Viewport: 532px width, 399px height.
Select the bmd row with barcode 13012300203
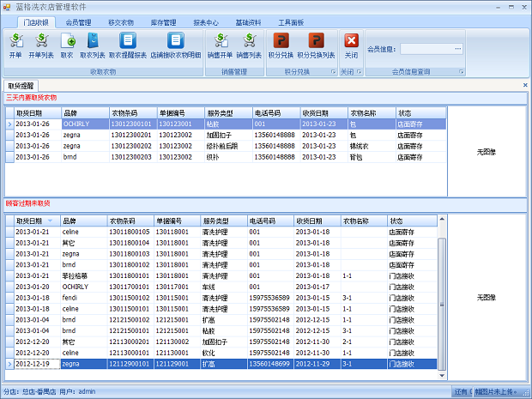point(226,157)
